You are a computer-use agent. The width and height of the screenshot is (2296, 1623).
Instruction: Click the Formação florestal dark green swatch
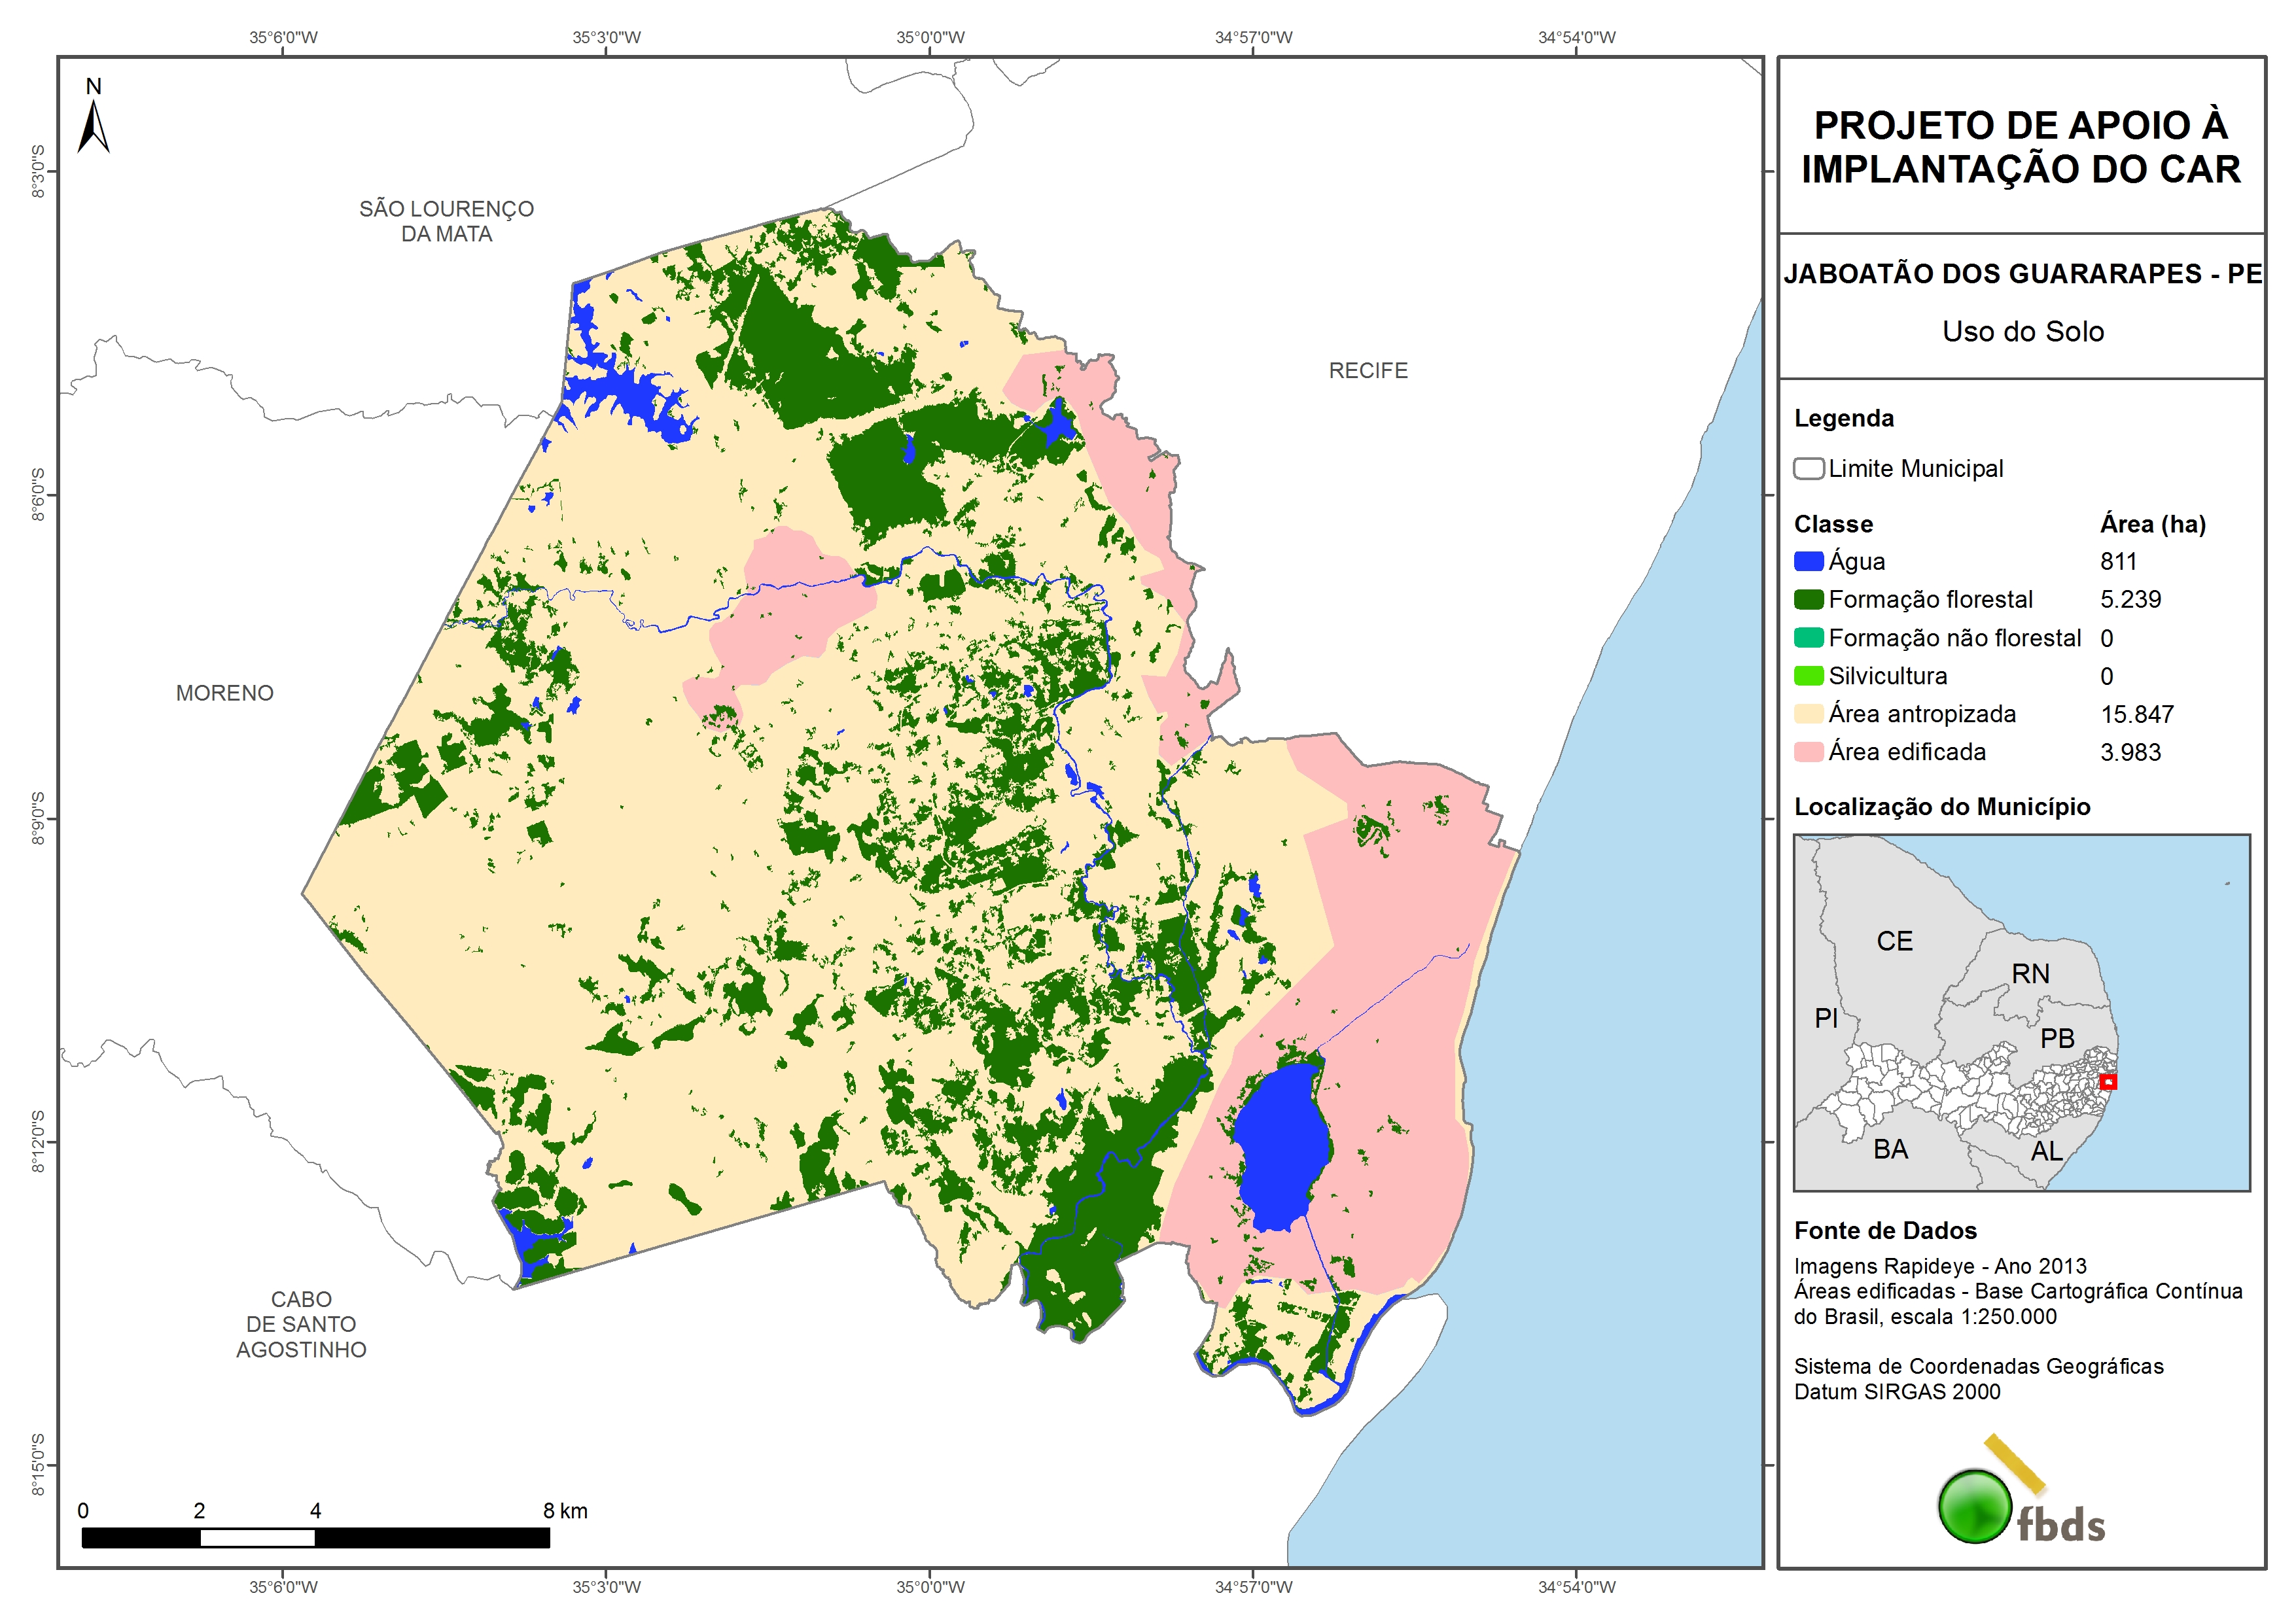coord(1808,600)
